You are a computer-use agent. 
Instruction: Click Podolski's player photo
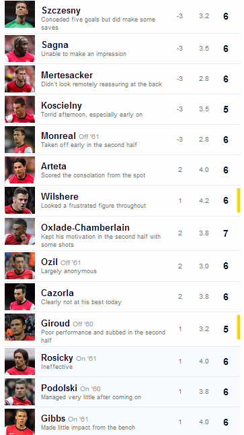[x=19, y=392]
